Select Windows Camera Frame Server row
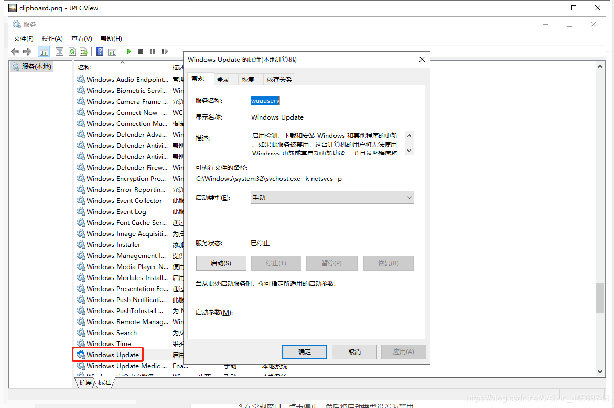This screenshot has height=408, width=614. click(x=127, y=101)
